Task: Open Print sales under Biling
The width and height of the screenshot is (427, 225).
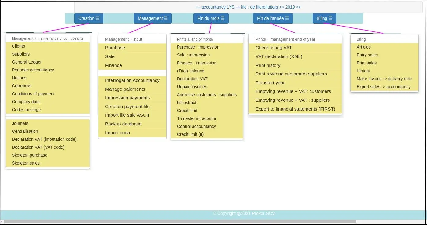Action: click(366, 63)
